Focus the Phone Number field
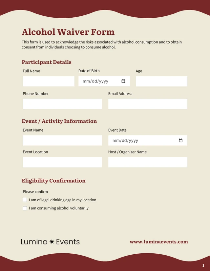 [62, 104]
